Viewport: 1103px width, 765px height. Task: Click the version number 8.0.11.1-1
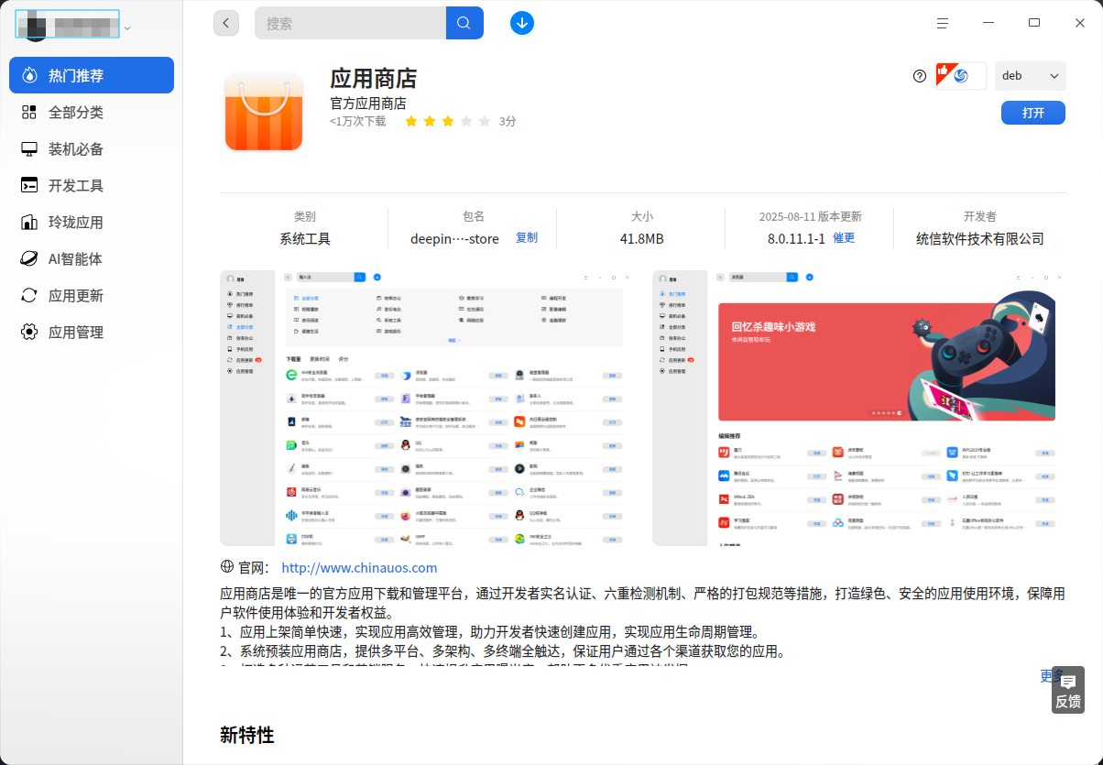pyautogui.click(x=796, y=239)
